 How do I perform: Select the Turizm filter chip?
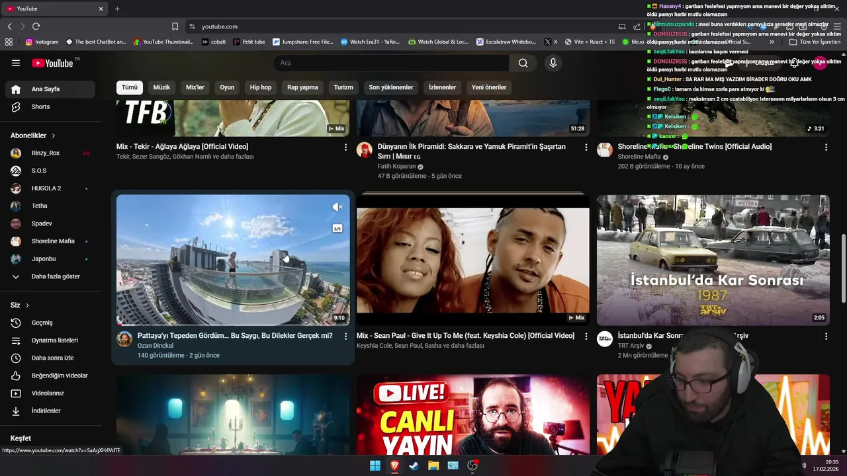click(343, 87)
